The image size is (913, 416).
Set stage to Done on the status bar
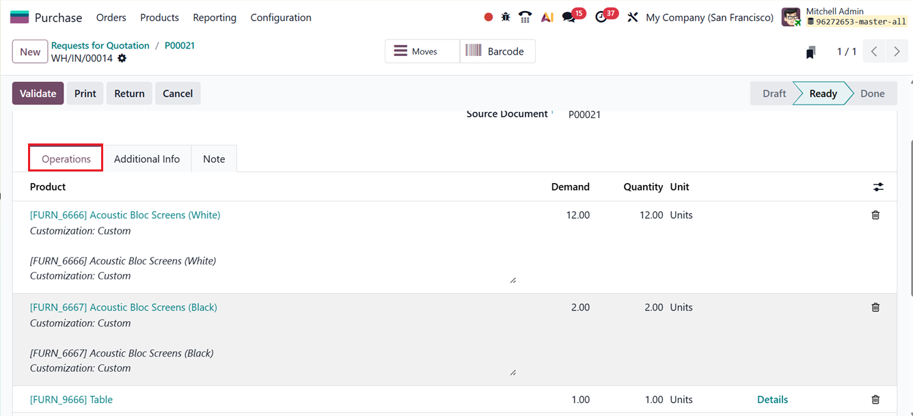pos(873,93)
